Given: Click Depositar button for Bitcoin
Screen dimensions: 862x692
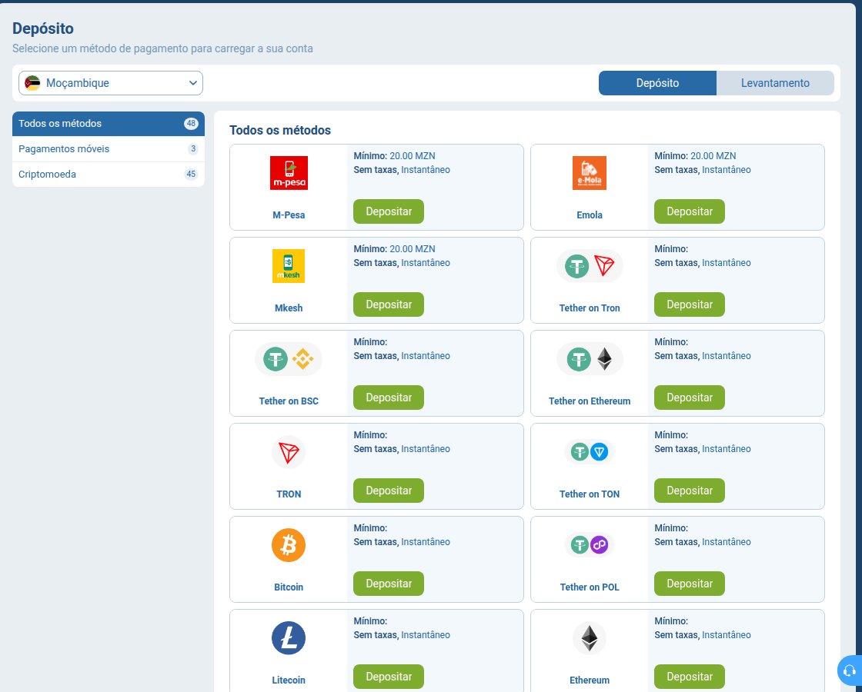Looking at the screenshot, I should 389,584.
